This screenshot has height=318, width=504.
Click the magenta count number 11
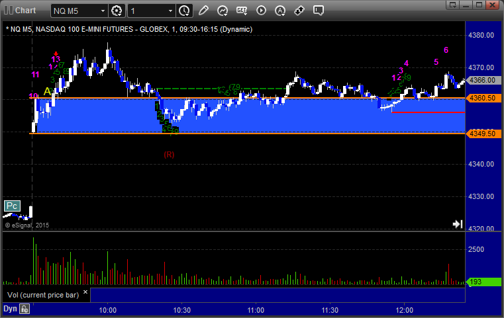click(x=35, y=75)
